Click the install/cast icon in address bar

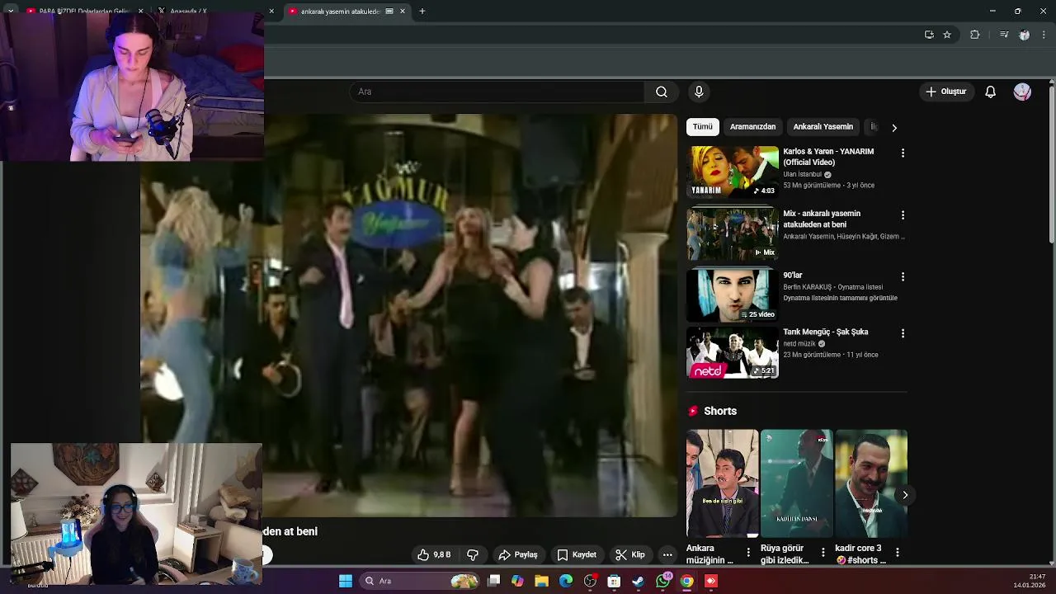coord(929,35)
